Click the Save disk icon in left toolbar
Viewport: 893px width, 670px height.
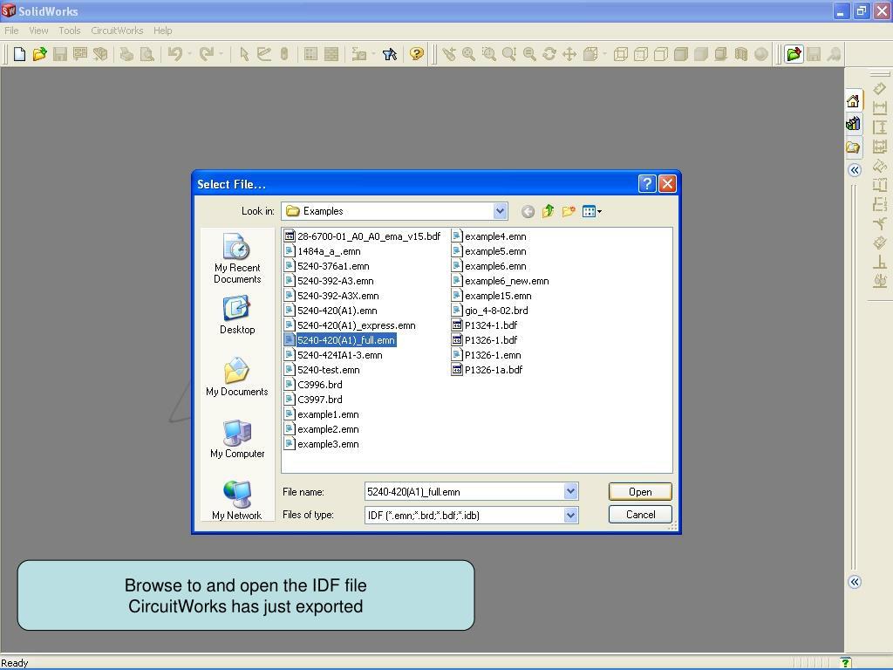coord(60,54)
